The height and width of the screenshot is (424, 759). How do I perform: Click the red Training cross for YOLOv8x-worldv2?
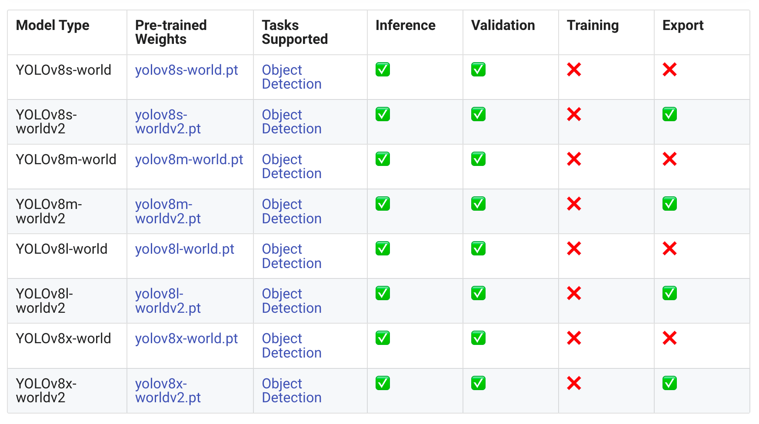(574, 383)
